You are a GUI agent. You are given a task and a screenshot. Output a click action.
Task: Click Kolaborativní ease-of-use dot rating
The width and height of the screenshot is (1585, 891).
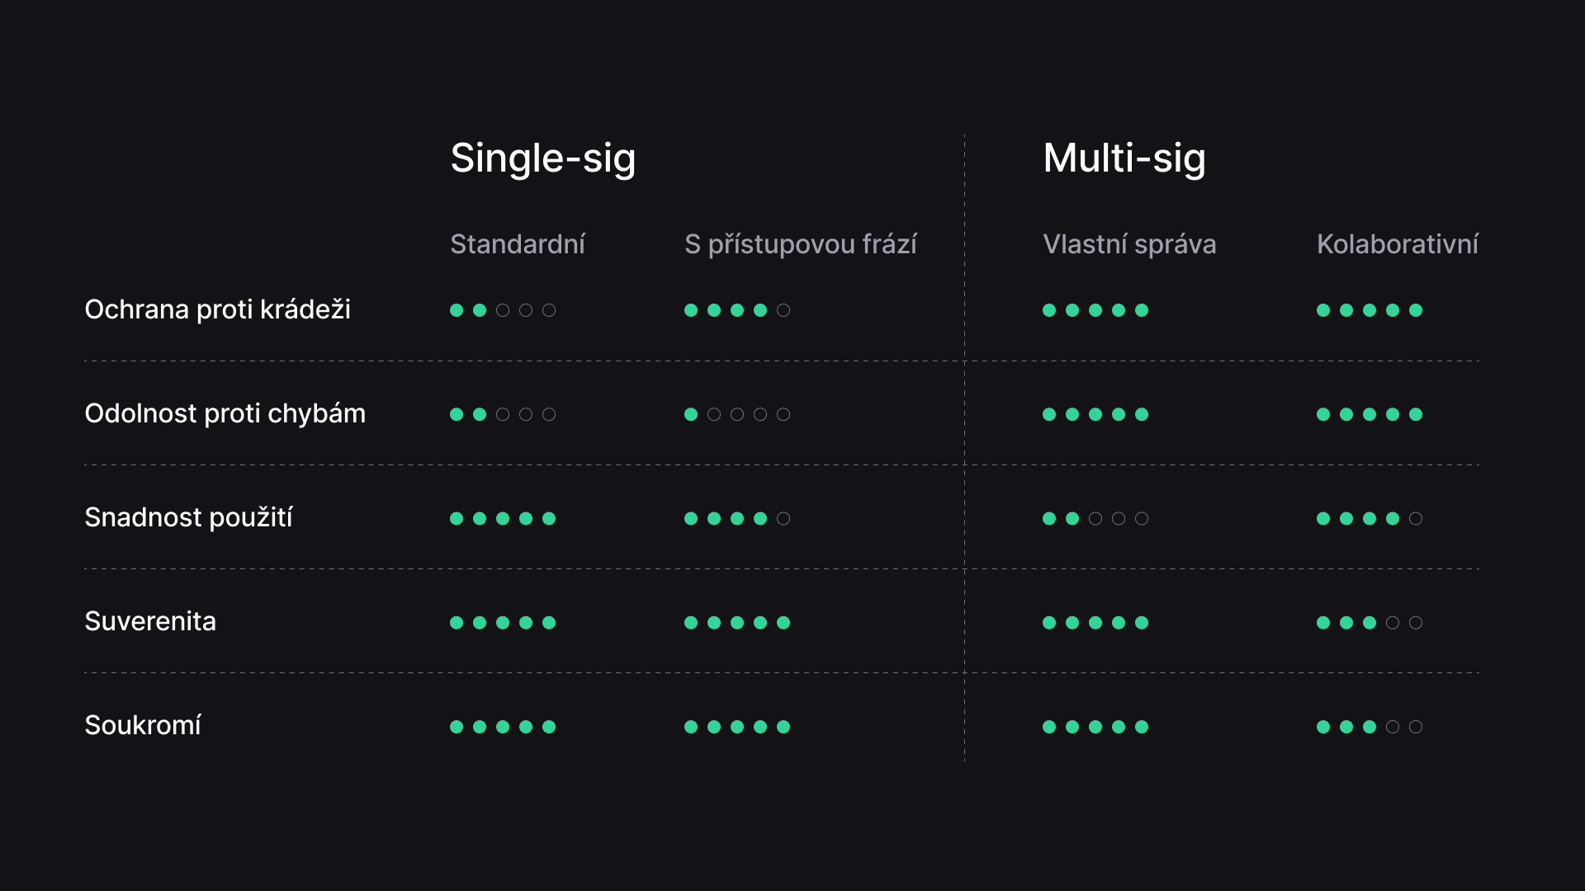tap(1370, 518)
